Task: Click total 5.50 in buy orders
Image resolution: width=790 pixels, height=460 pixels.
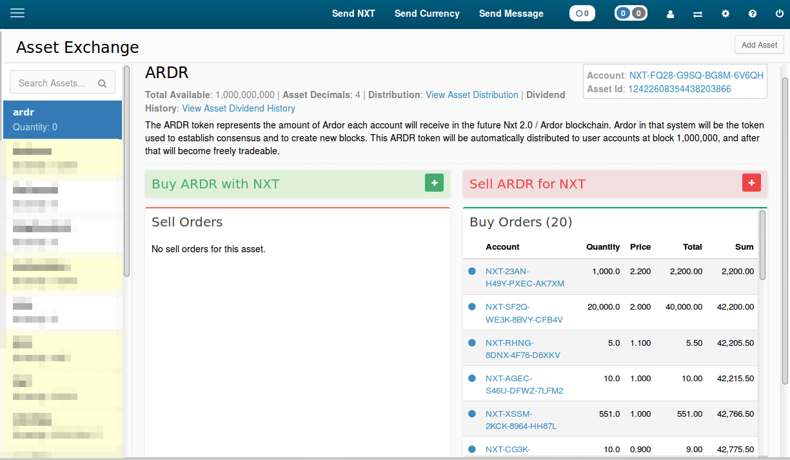Action: click(695, 343)
